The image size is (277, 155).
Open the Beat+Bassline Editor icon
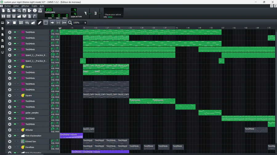tap(9, 16)
